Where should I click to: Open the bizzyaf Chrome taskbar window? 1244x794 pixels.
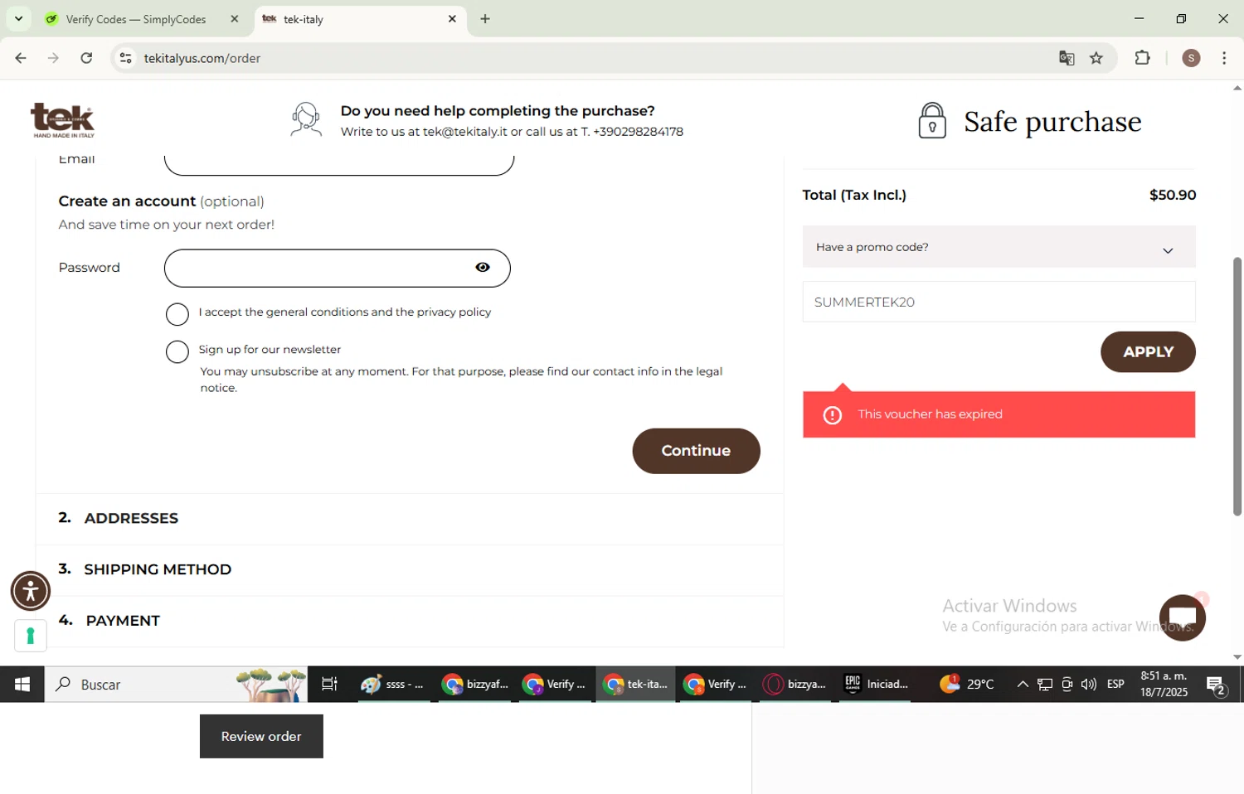click(x=474, y=684)
